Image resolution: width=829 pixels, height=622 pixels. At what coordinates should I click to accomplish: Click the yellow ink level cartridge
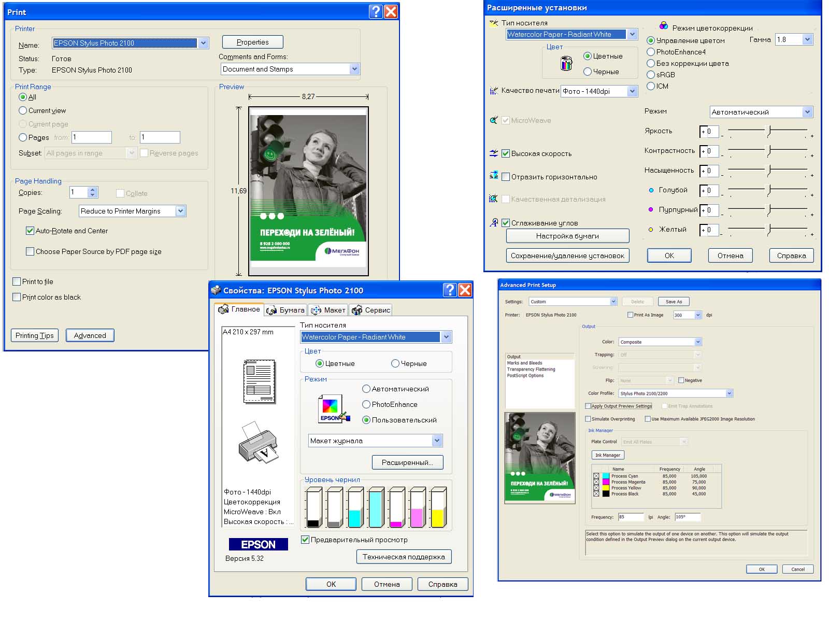[438, 507]
